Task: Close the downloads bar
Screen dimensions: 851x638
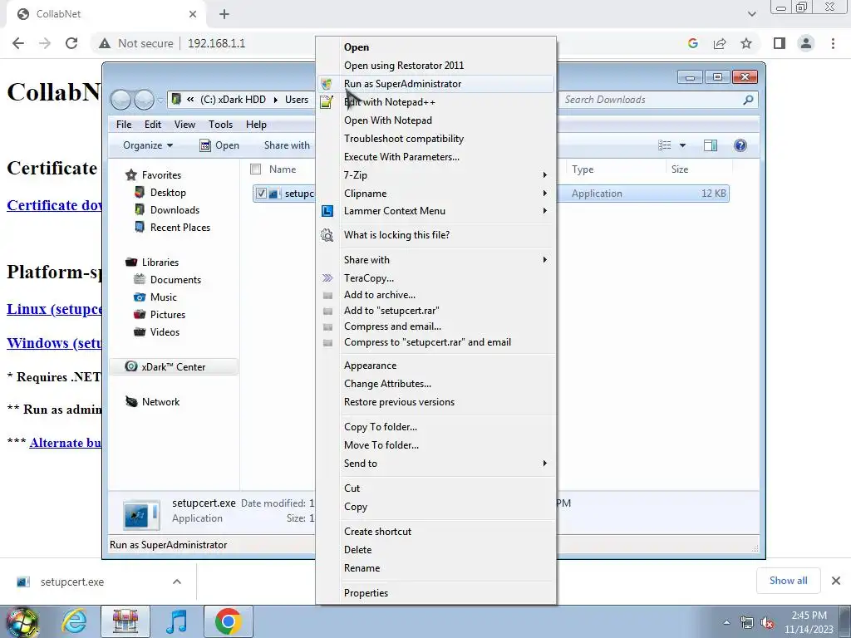Action: point(836,581)
